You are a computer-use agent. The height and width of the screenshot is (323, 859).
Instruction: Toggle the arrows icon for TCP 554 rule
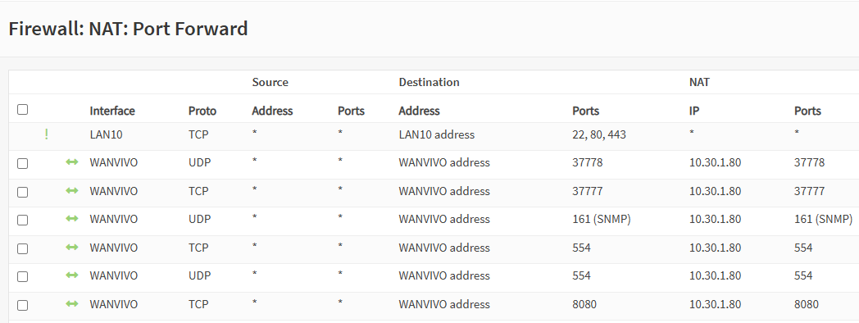72,248
